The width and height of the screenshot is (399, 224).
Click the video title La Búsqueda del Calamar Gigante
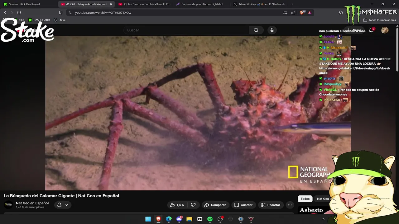click(61, 196)
